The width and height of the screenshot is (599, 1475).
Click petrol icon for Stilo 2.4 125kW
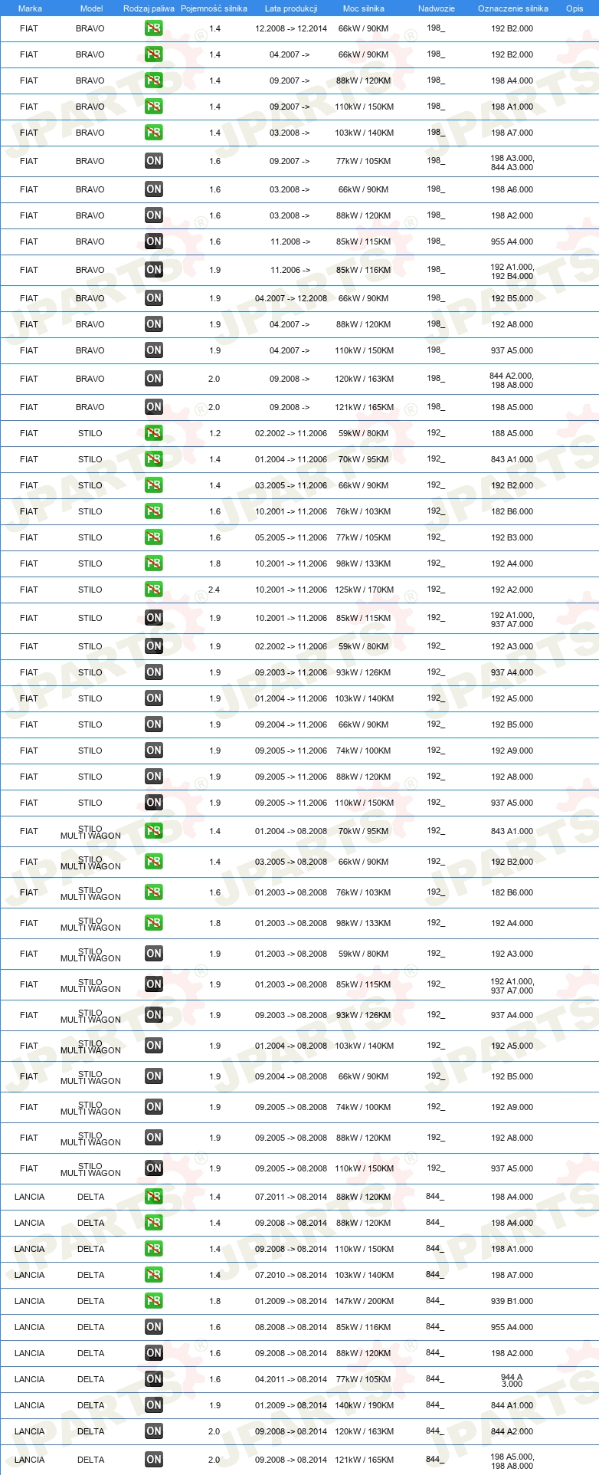pos(154,590)
